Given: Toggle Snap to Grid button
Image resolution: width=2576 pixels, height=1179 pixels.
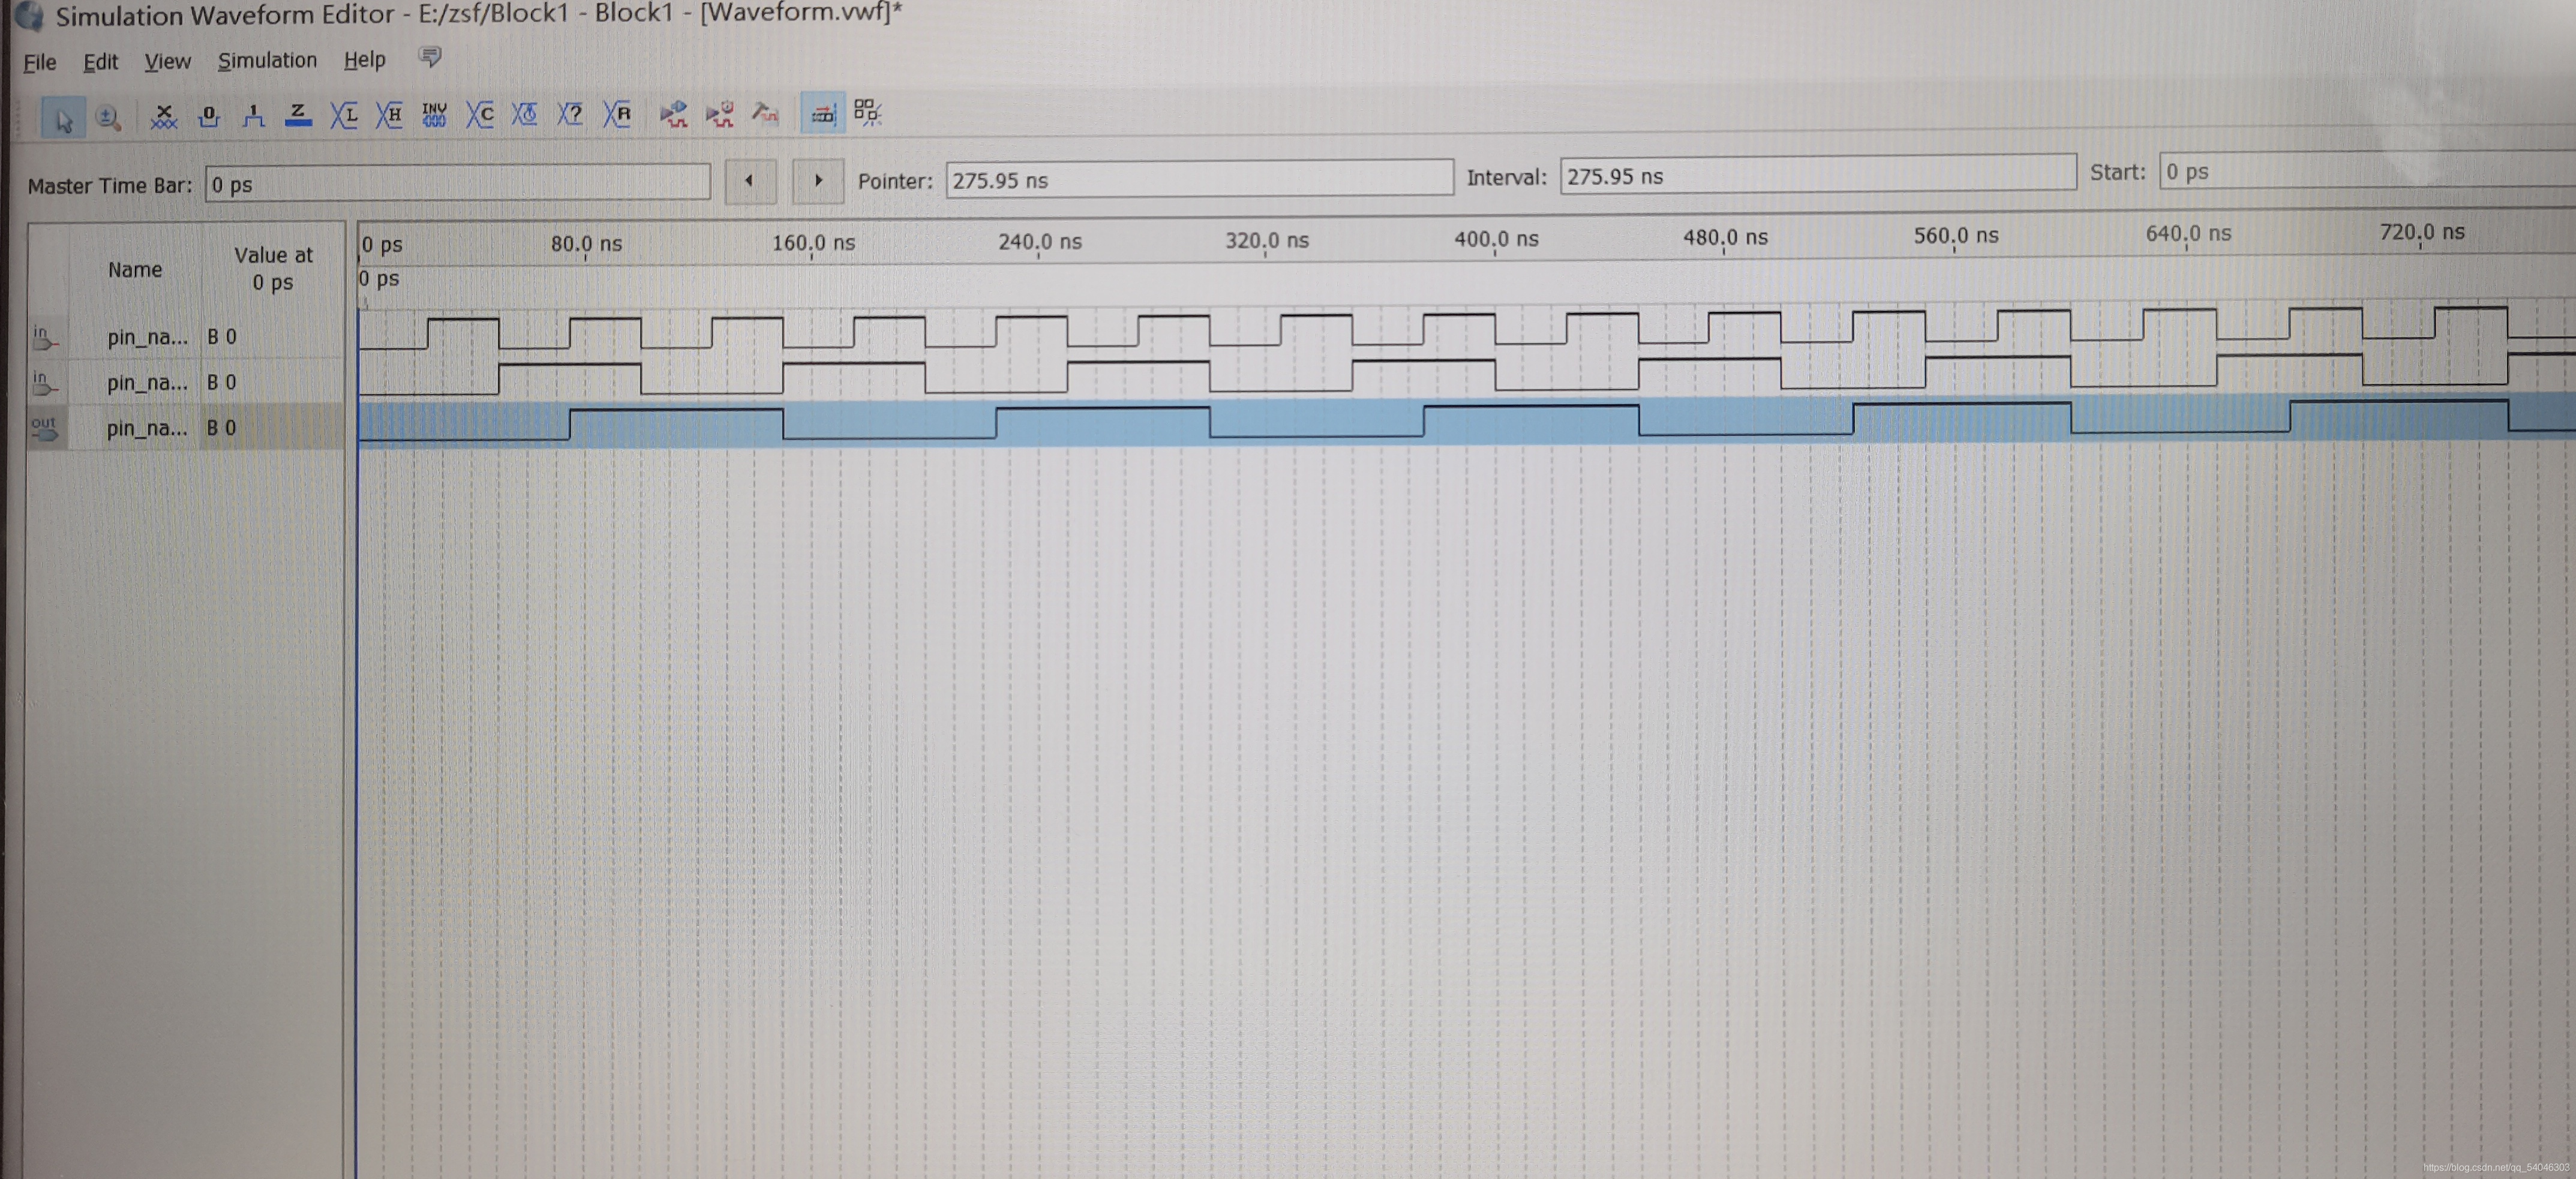Looking at the screenshot, I should pyautogui.click(x=822, y=113).
